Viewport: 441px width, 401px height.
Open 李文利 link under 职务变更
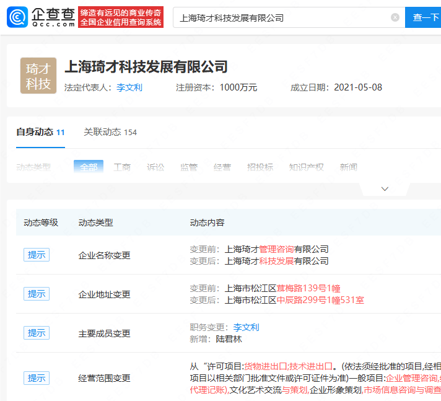246,327
